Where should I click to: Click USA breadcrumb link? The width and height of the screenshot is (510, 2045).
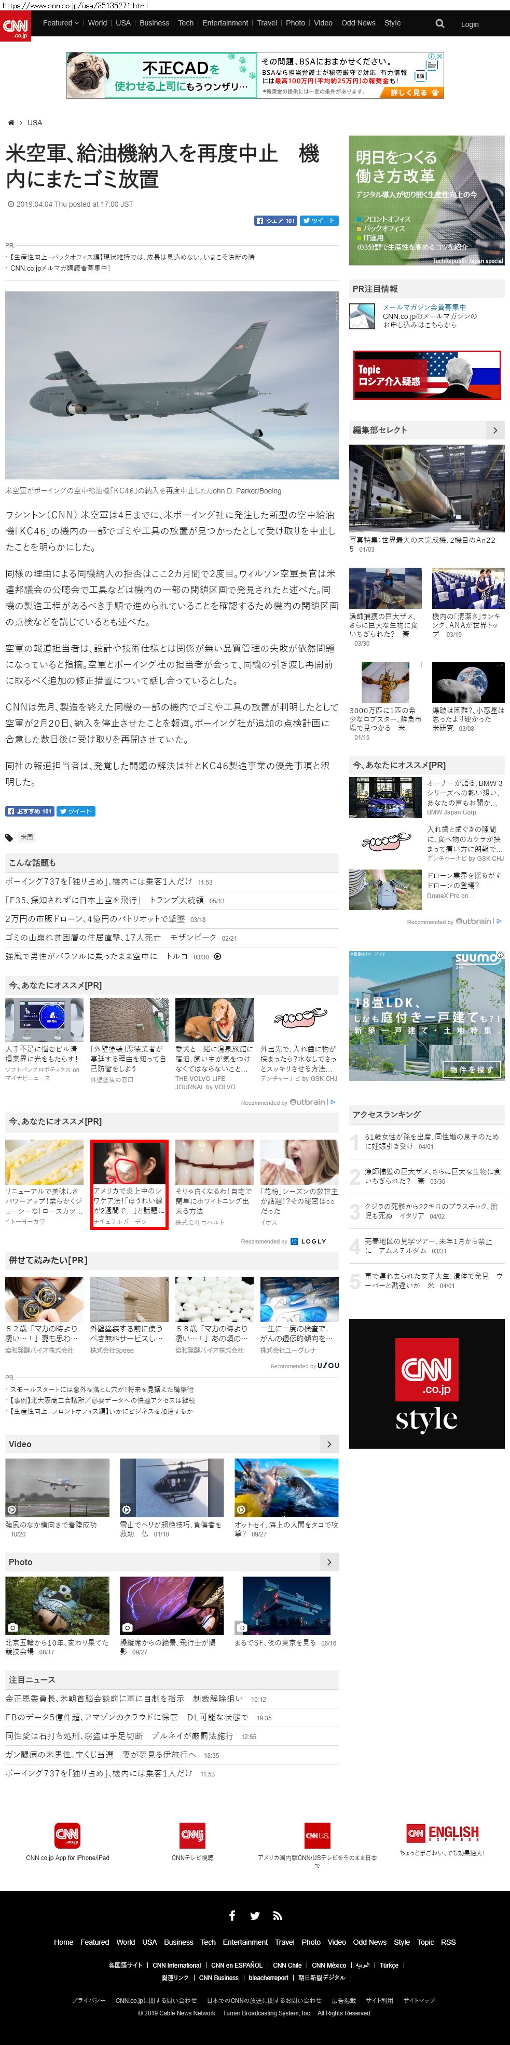click(x=35, y=123)
